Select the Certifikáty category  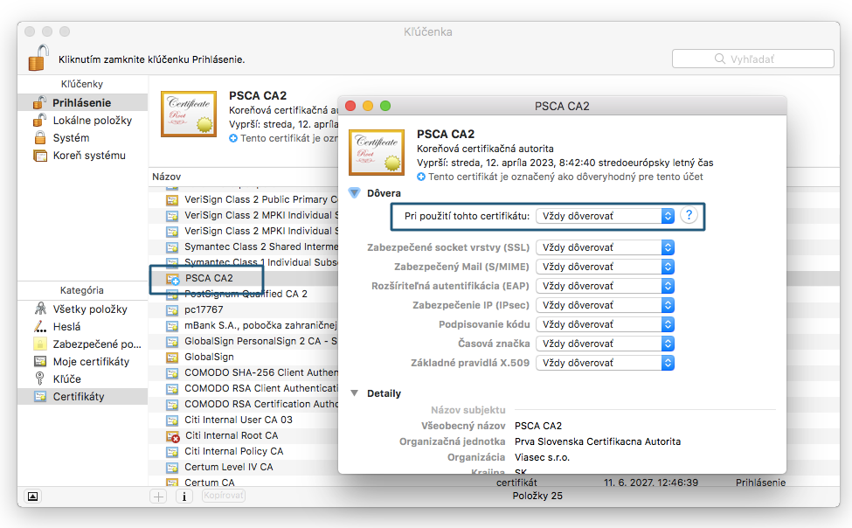[x=83, y=396]
